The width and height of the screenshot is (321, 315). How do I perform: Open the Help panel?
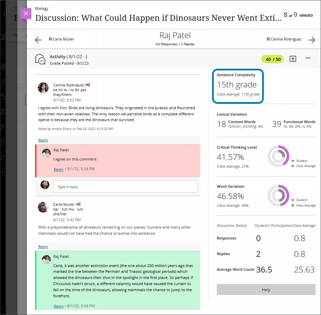[x=266, y=290]
